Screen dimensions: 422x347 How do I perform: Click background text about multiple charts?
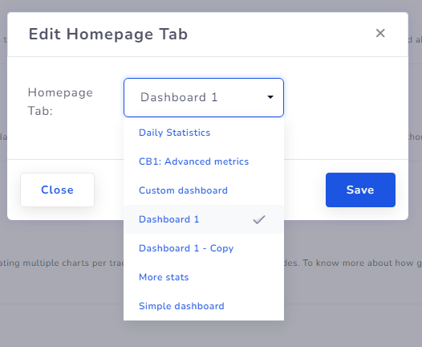coord(62,263)
